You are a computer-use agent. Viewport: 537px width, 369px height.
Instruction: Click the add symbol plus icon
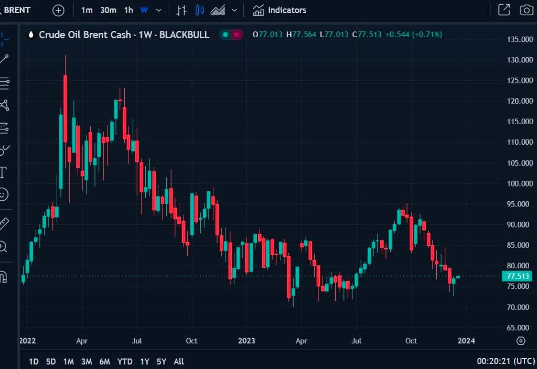pyautogui.click(x=58, y=10)
